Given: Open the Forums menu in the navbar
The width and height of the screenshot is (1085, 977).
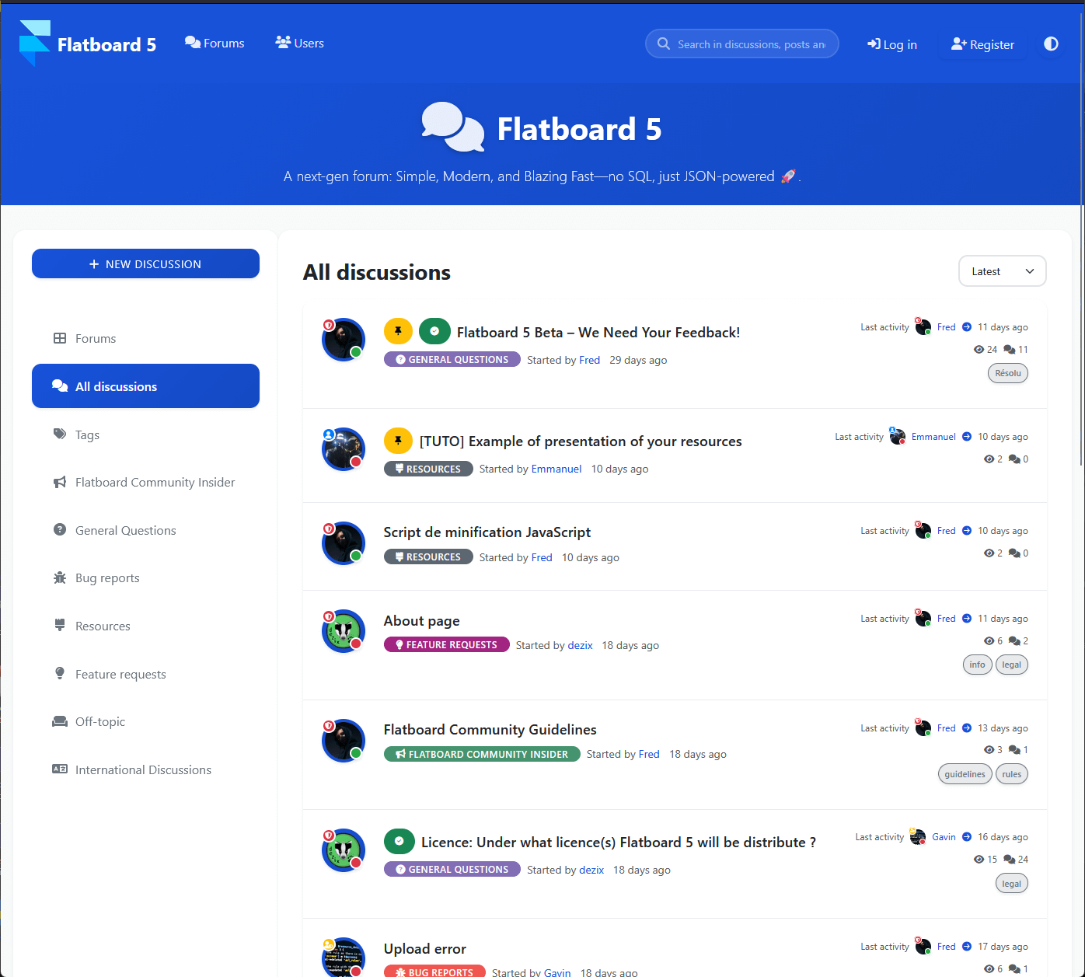Looking at the screenshot, I should [x=215, y=43].
